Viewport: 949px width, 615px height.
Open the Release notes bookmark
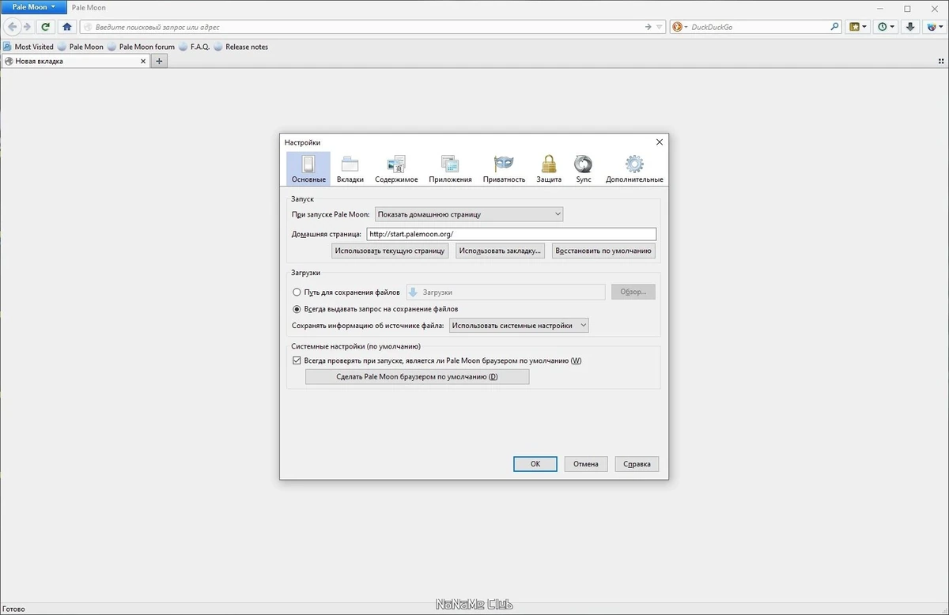[241, 47]
